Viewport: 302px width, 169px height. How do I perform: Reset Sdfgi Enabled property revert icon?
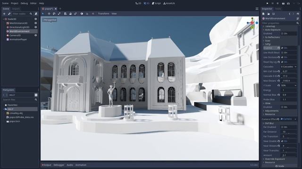tap(278, 48)
